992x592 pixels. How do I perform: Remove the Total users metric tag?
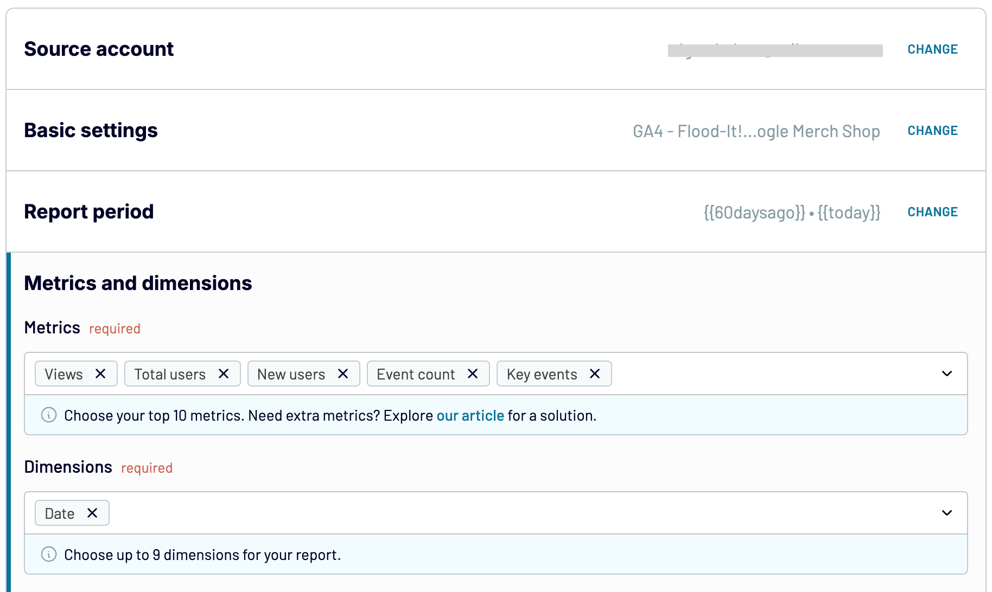pyautogui.click(x=224, y=374)
